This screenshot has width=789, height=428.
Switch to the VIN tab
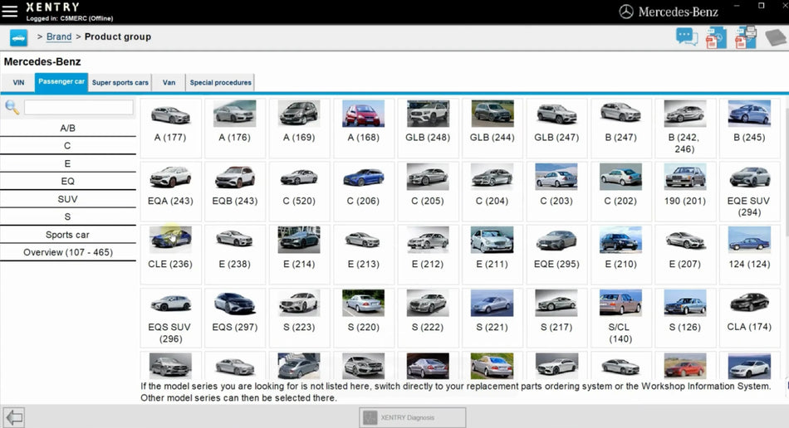[x=18, y=82]
